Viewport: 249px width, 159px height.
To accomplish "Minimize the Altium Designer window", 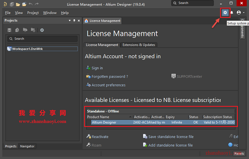I will coord(221,3).
